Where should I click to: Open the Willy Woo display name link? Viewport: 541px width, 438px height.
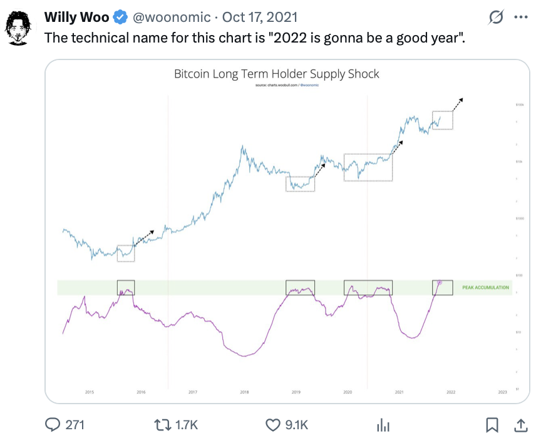tap(76, 17)
